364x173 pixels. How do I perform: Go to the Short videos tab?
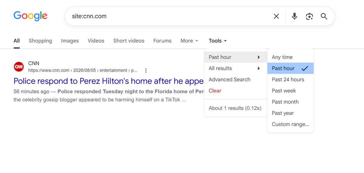tap(129, 41)
